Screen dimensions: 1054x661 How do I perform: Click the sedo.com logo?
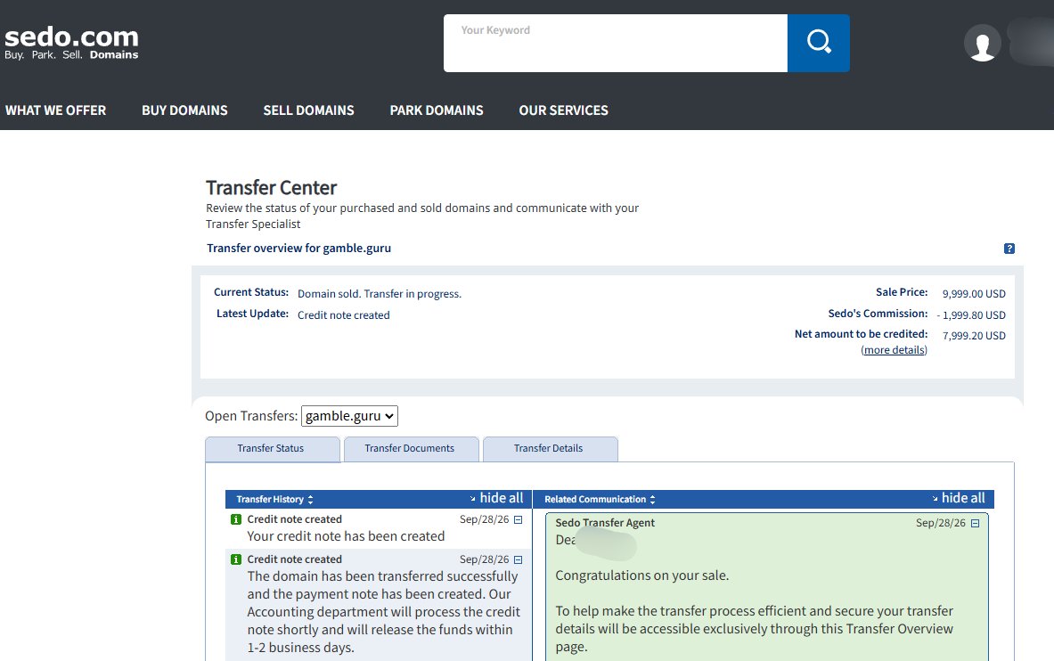point(71,44)
